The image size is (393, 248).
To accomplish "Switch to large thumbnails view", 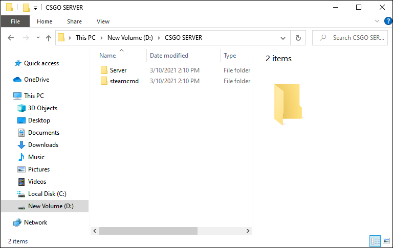I will (386, 241).
